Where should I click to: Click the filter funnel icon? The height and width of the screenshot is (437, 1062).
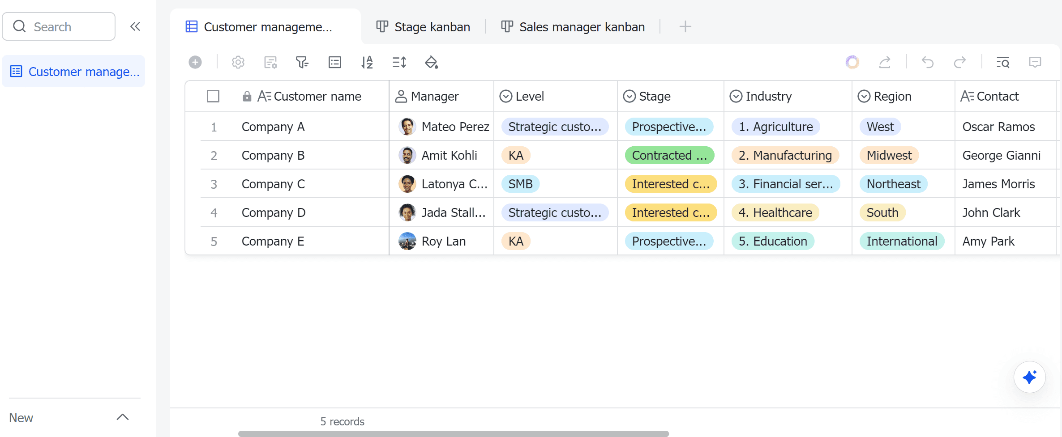tap(302, 62)
